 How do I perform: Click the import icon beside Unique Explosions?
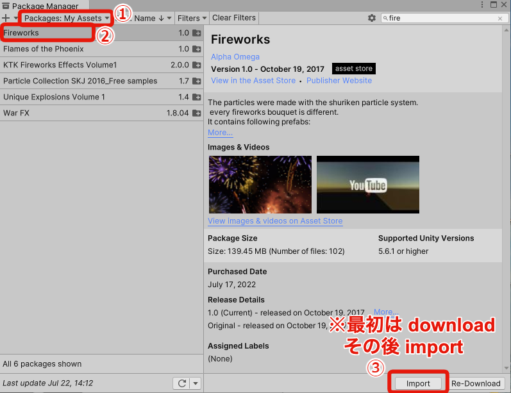pos(196,97)
